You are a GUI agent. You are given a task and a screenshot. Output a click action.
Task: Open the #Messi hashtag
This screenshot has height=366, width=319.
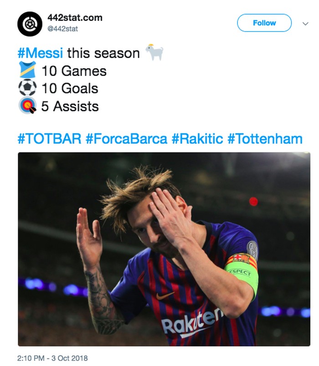click(x=40, y=53)
